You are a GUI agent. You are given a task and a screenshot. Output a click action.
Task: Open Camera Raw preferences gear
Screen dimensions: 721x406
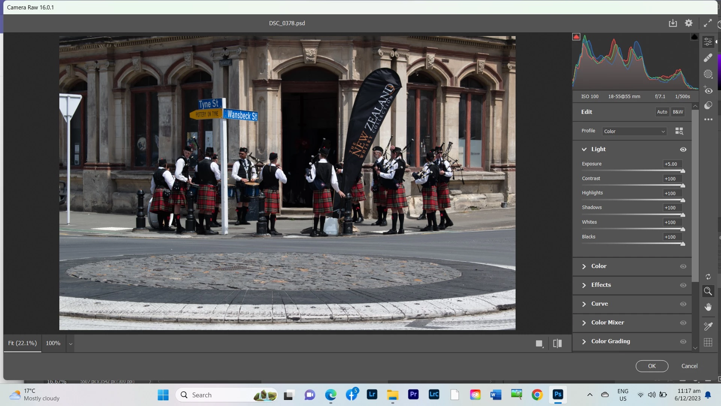click(688, 23)
